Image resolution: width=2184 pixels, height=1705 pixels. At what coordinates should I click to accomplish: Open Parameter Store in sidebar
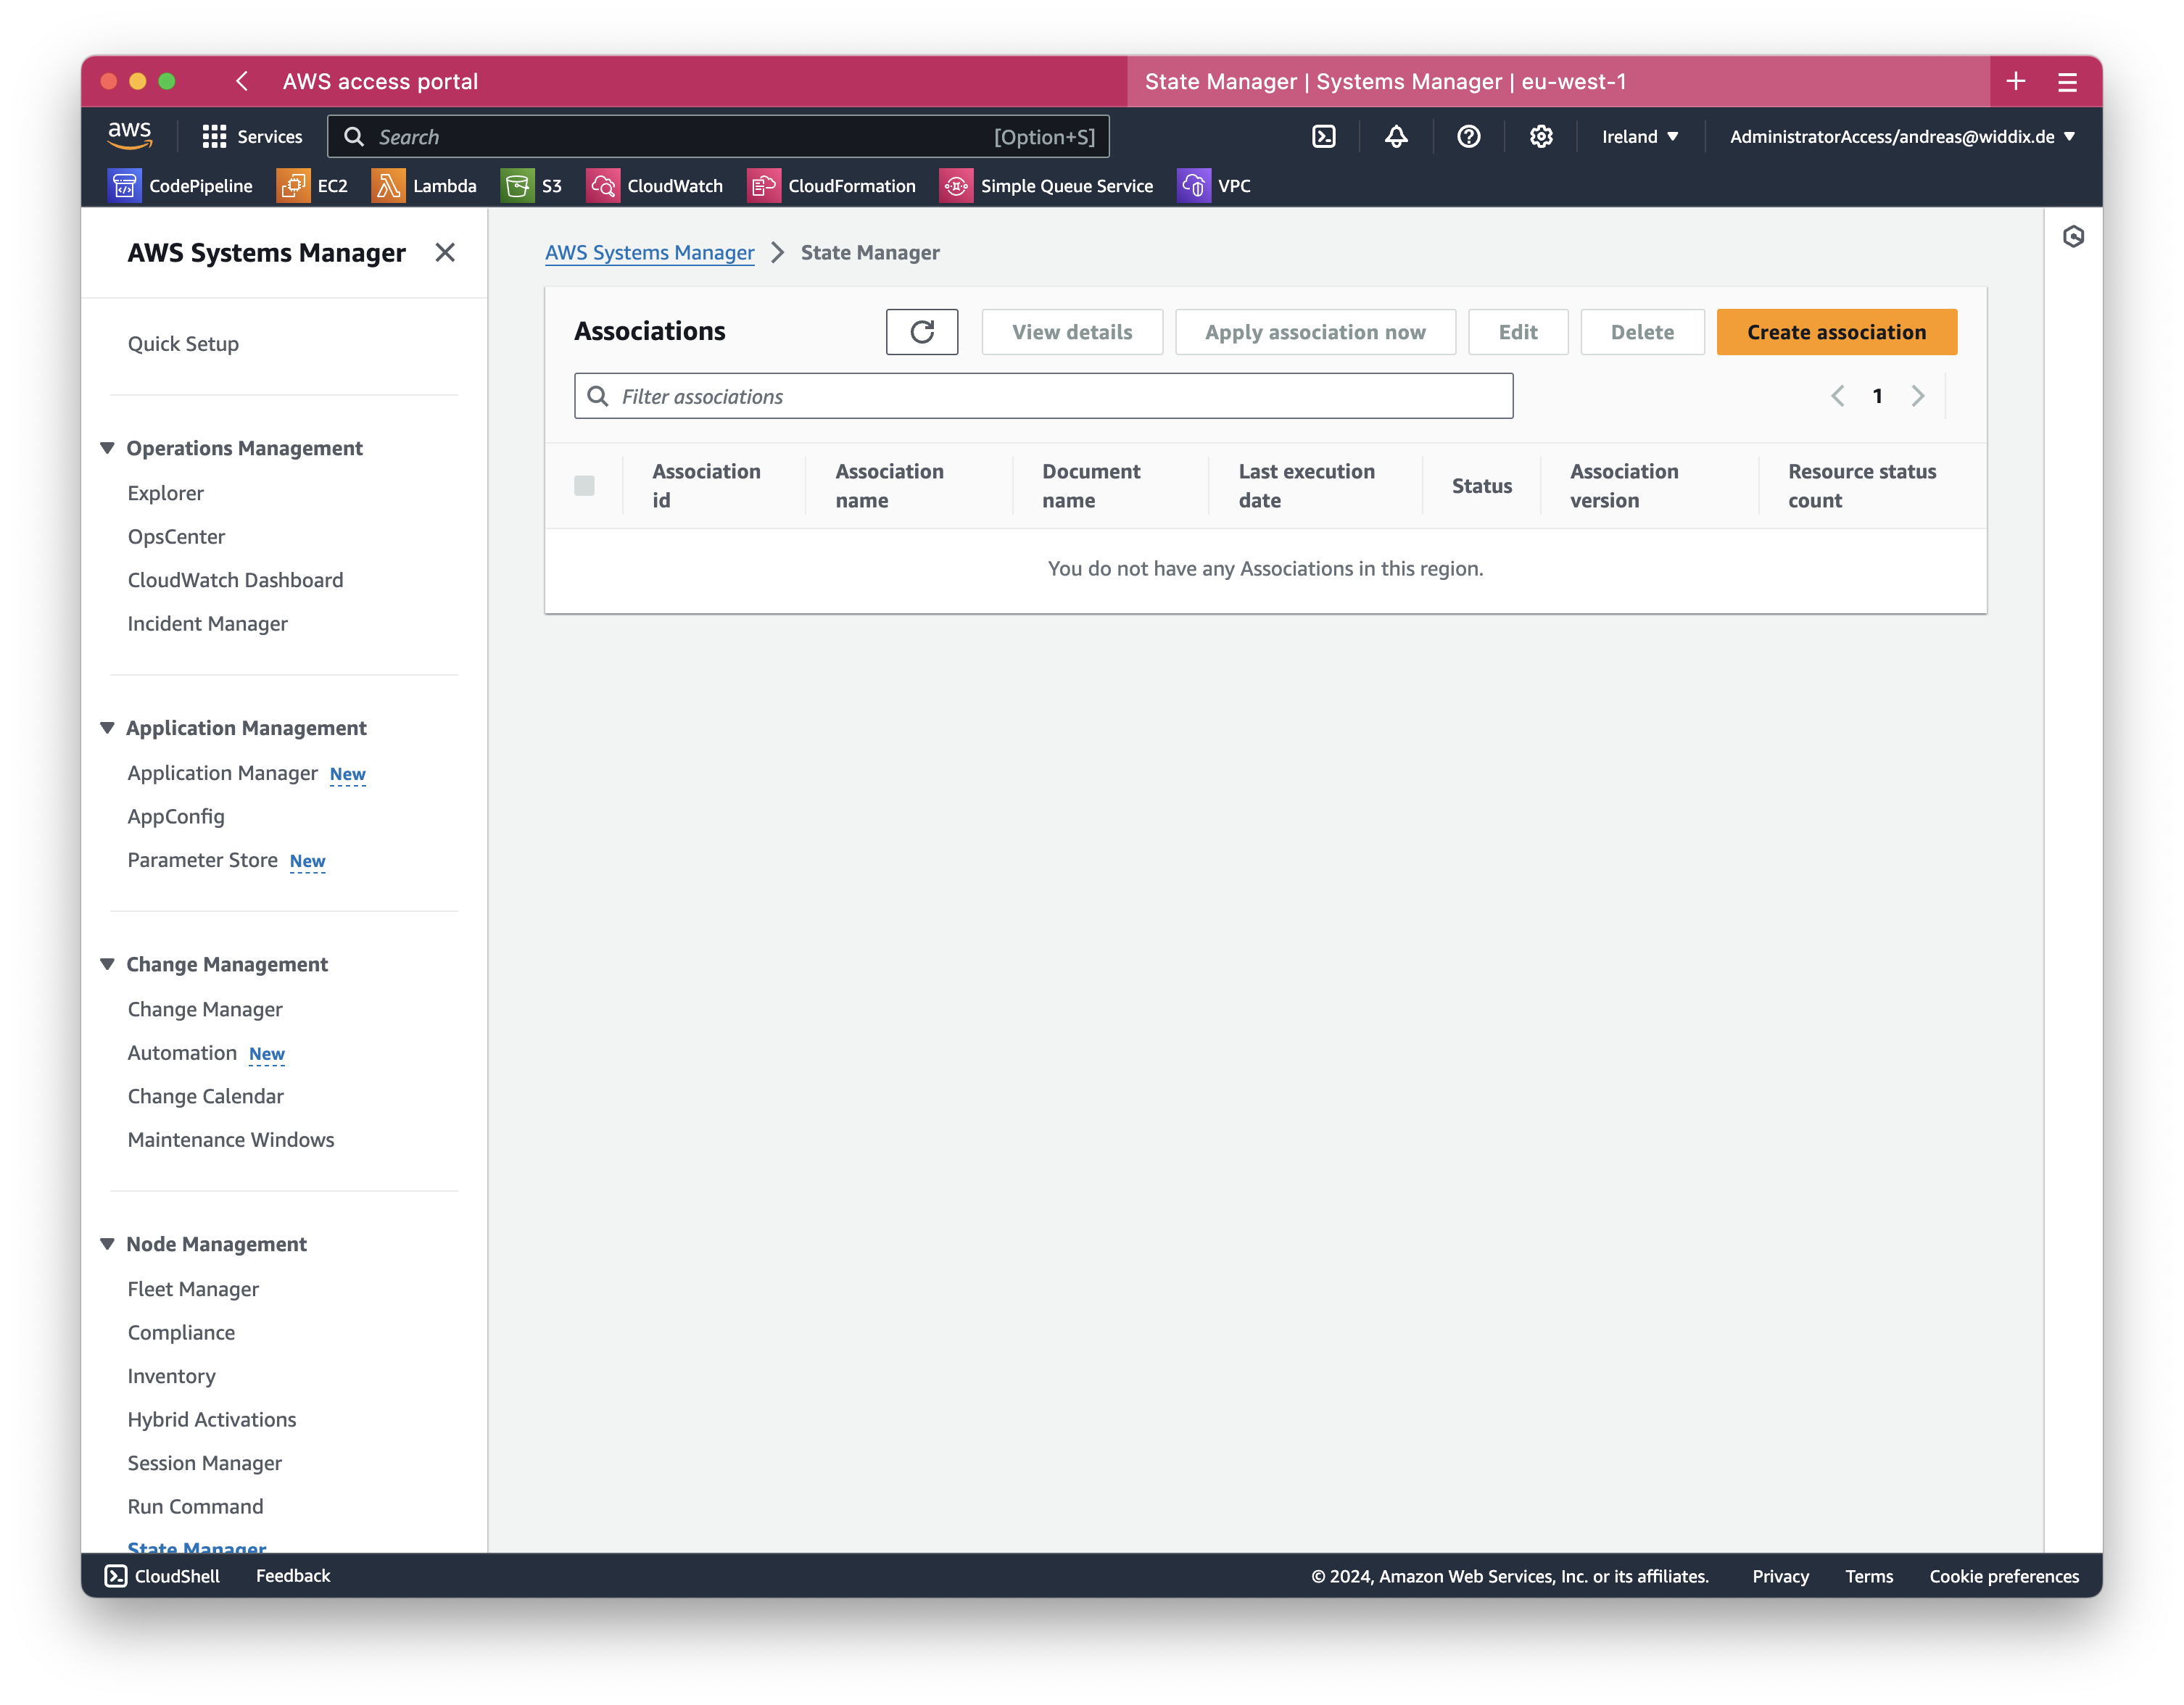(x=202, y=860)
